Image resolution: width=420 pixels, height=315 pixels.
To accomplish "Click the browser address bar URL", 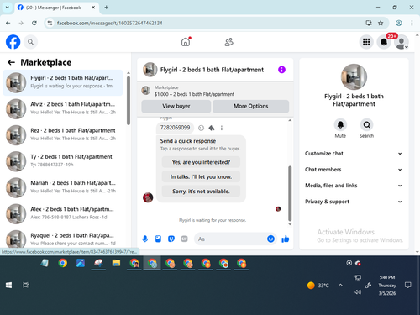I will [x=109, y=23].
